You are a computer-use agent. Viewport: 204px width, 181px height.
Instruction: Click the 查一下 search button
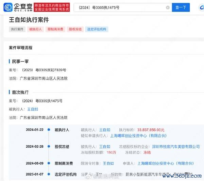pyautogui.click(x=181, y=7)
